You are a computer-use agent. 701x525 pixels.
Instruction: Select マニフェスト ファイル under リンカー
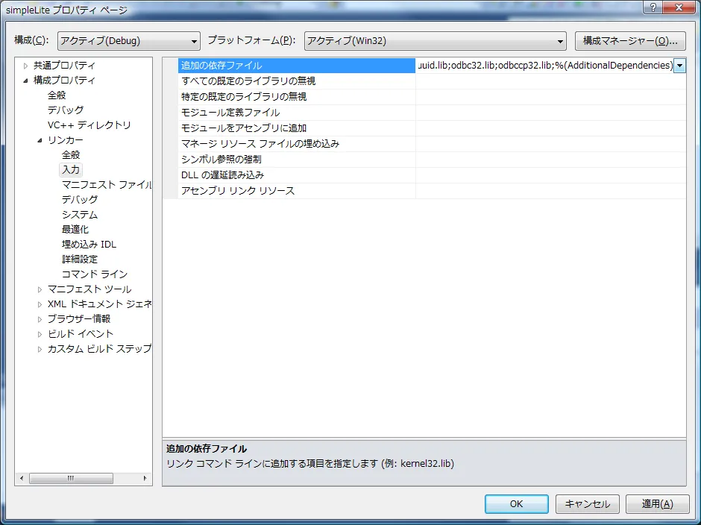[x=107, y=185]
